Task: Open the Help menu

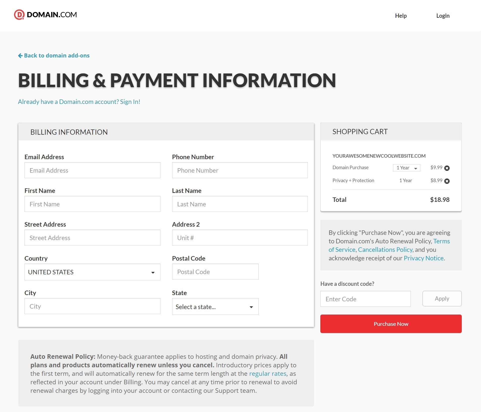Action: click(x=401, y=15)
